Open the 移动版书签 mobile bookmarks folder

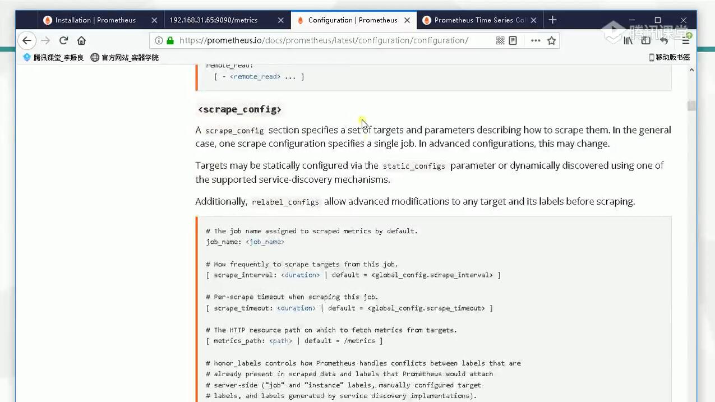669,57
